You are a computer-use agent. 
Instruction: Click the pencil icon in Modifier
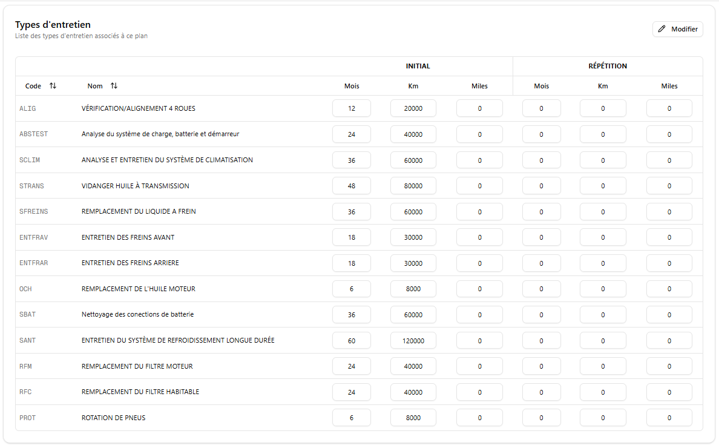point(662,29)
